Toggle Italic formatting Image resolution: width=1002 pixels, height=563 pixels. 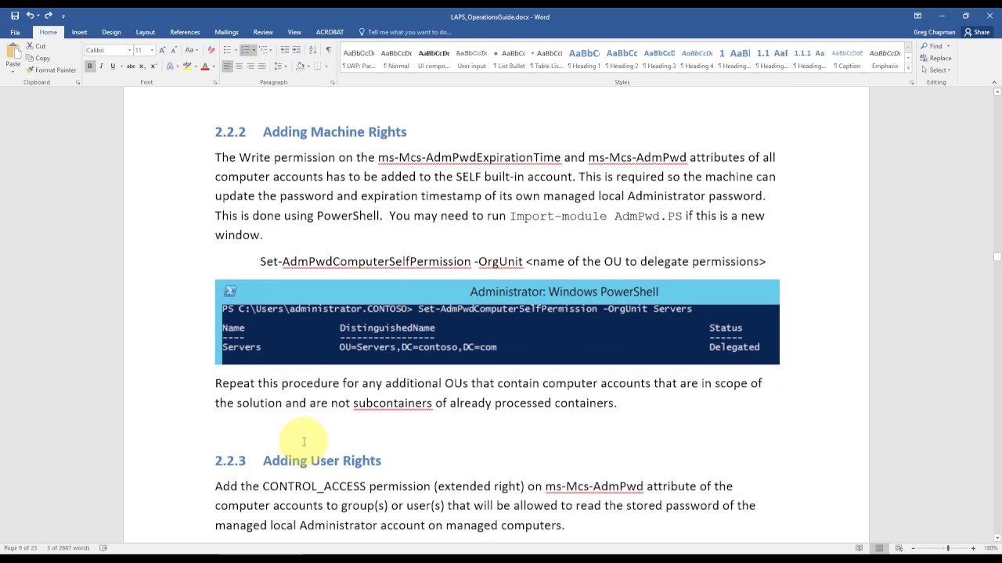click(101, 66)
